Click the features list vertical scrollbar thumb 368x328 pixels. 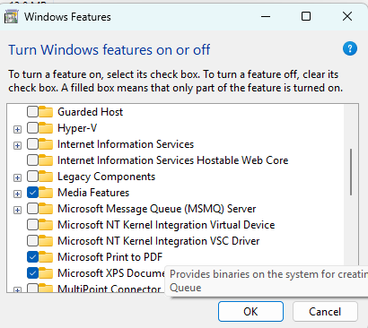click(x=351, y=172)
